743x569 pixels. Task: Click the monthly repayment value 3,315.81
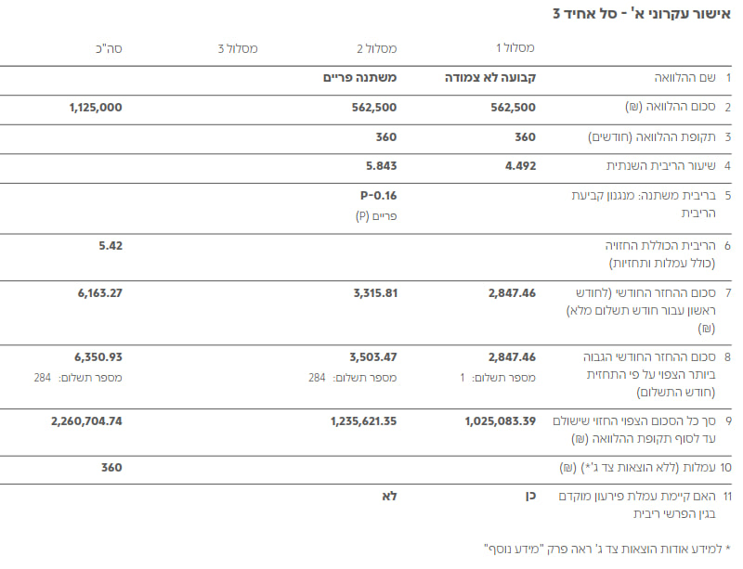pyautogui.click(x=375, y=293)
